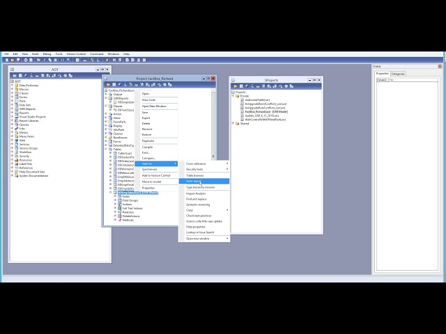Click the Macros node icon in AOT
This screenshot has height=334, width=446.
pos(17,89)
